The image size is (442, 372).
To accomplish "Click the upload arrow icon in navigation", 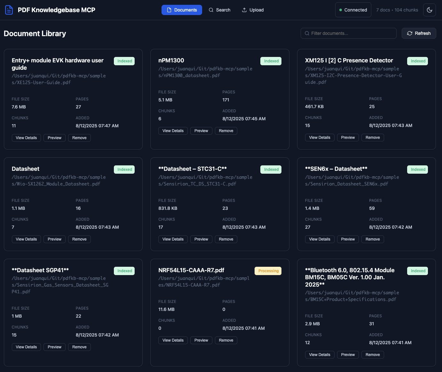I will [x=244, y=10].
